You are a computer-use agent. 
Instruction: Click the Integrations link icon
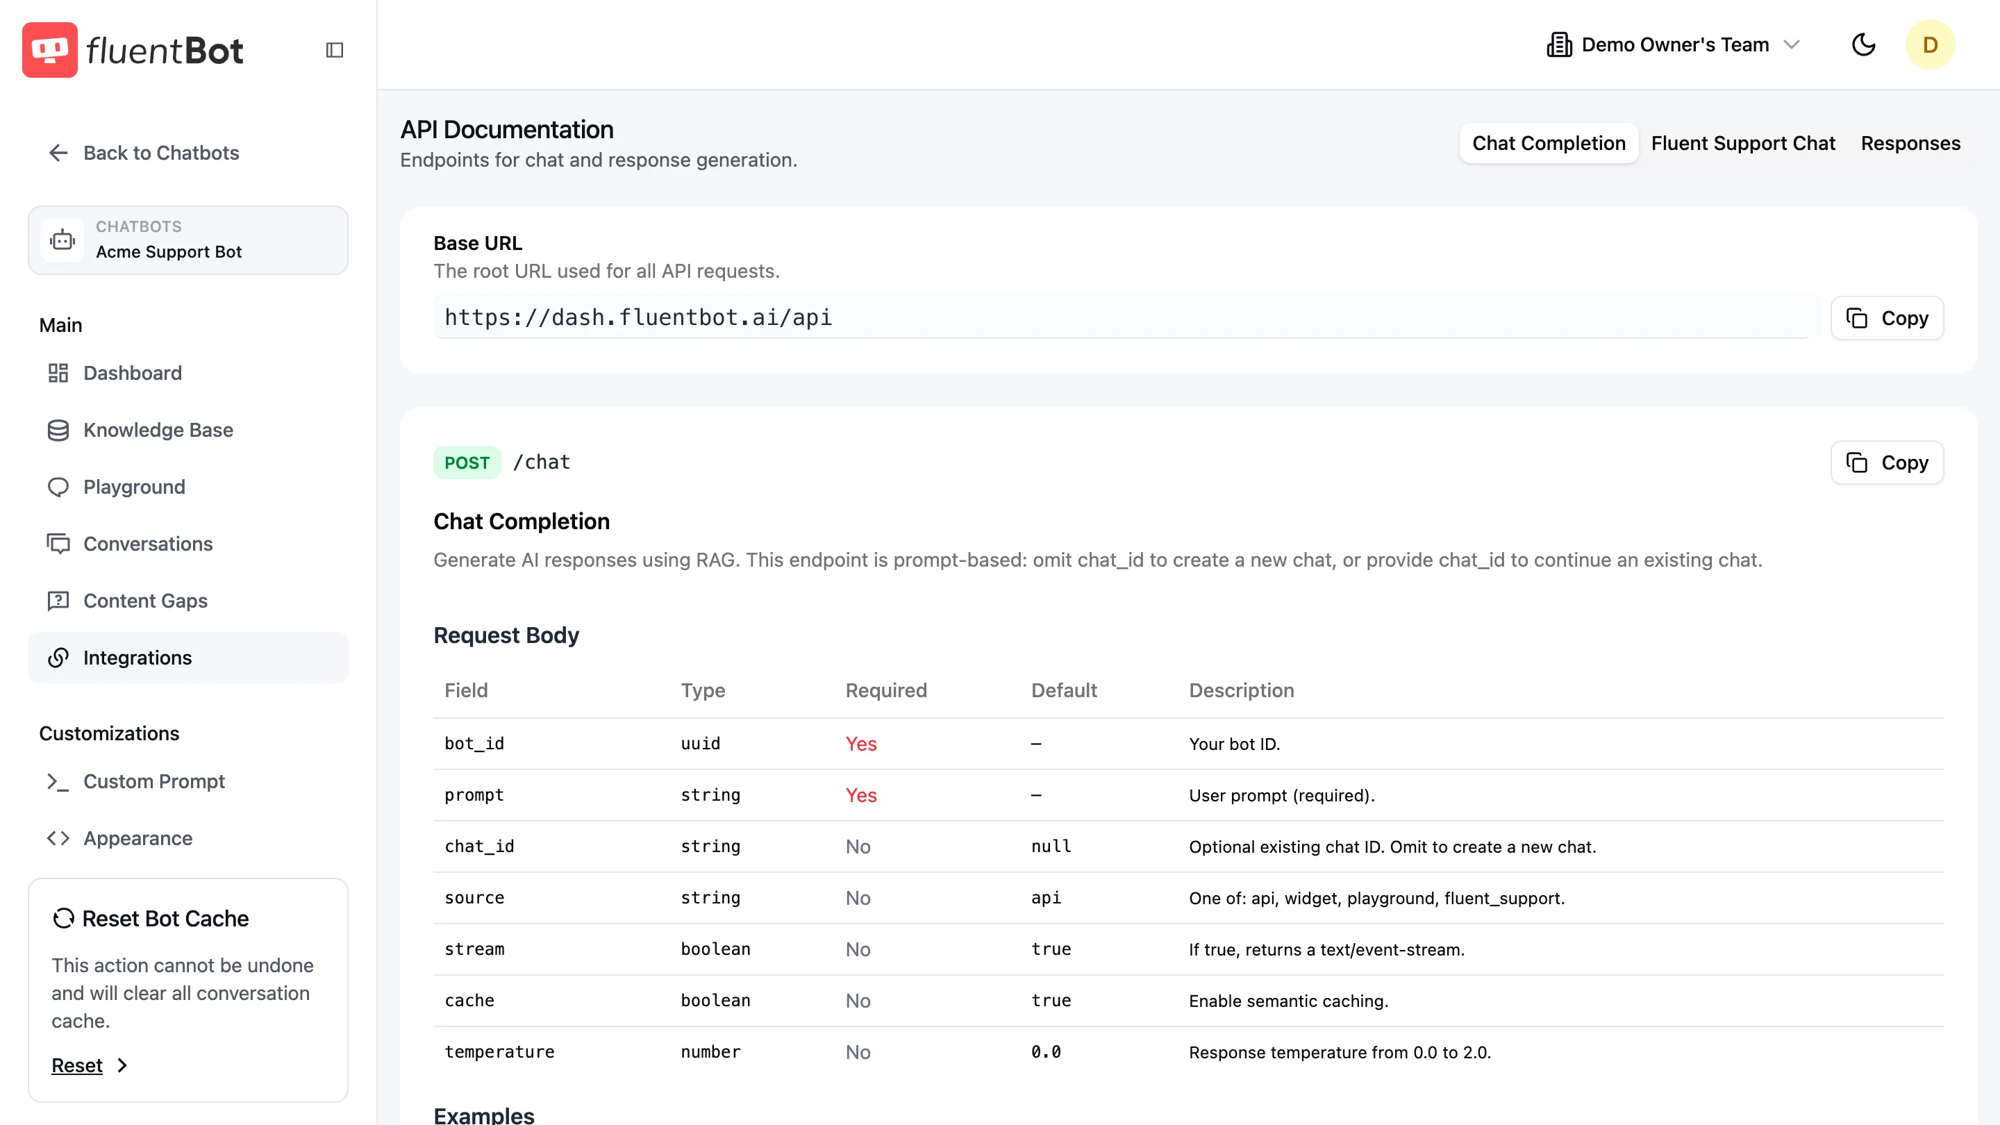(58, 658)
